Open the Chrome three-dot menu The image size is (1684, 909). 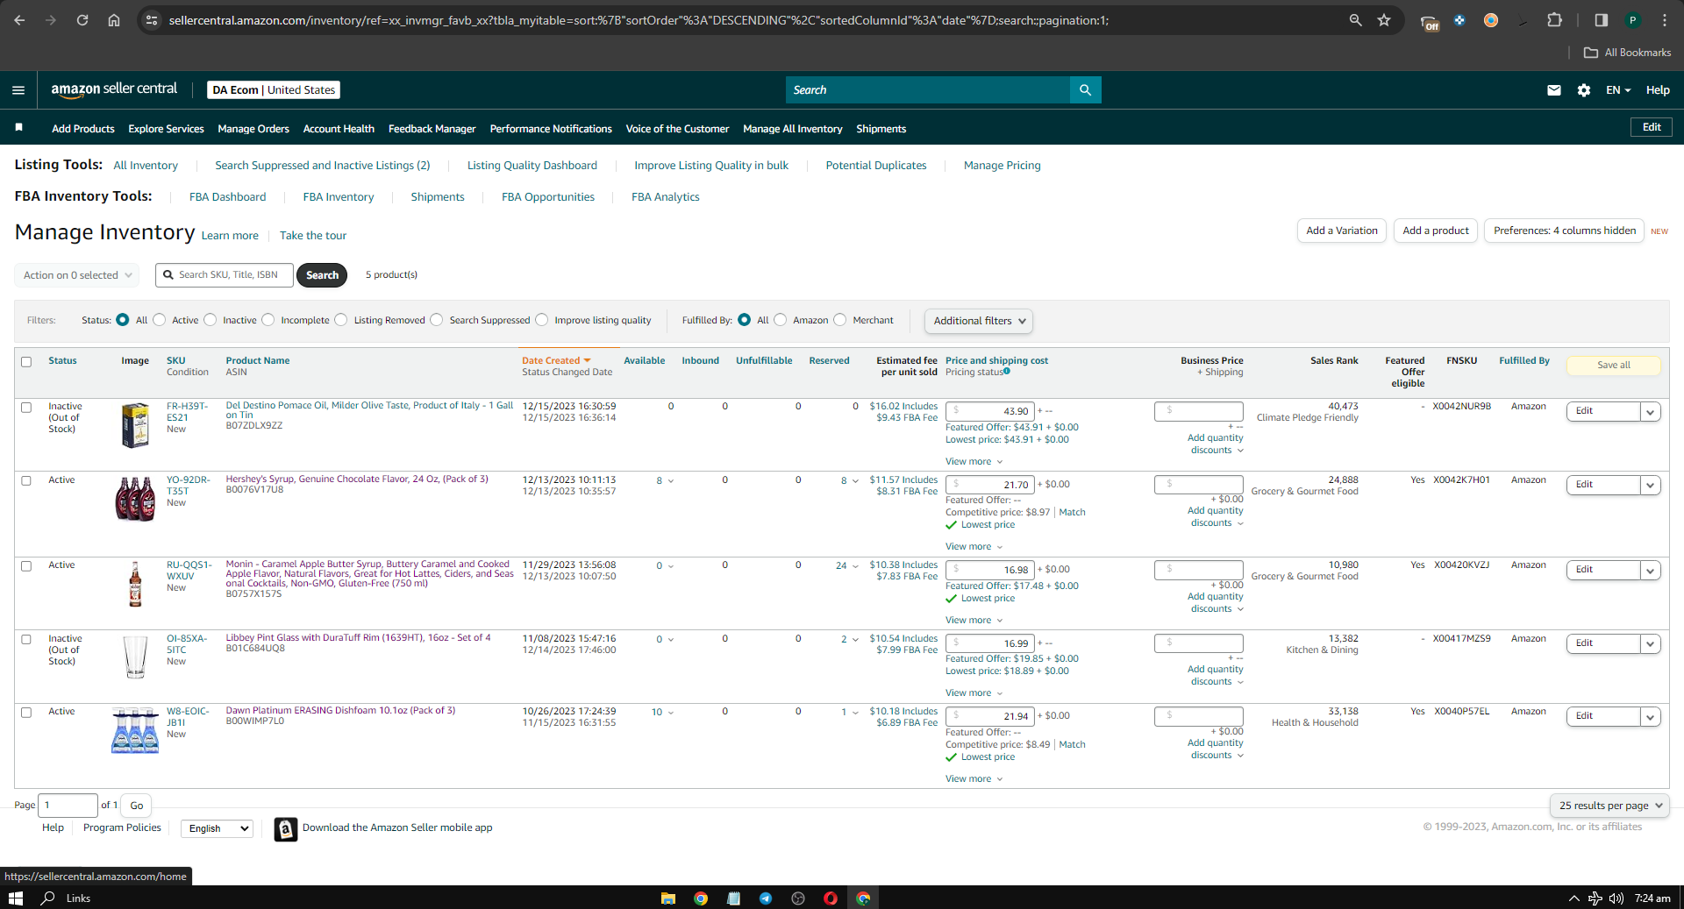[x=1665, y=20]
